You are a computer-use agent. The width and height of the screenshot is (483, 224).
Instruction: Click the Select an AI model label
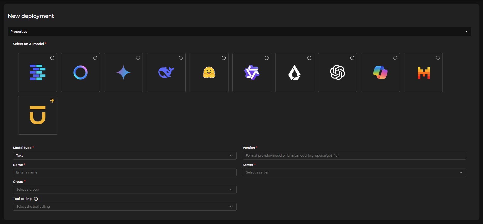point(29,44)
